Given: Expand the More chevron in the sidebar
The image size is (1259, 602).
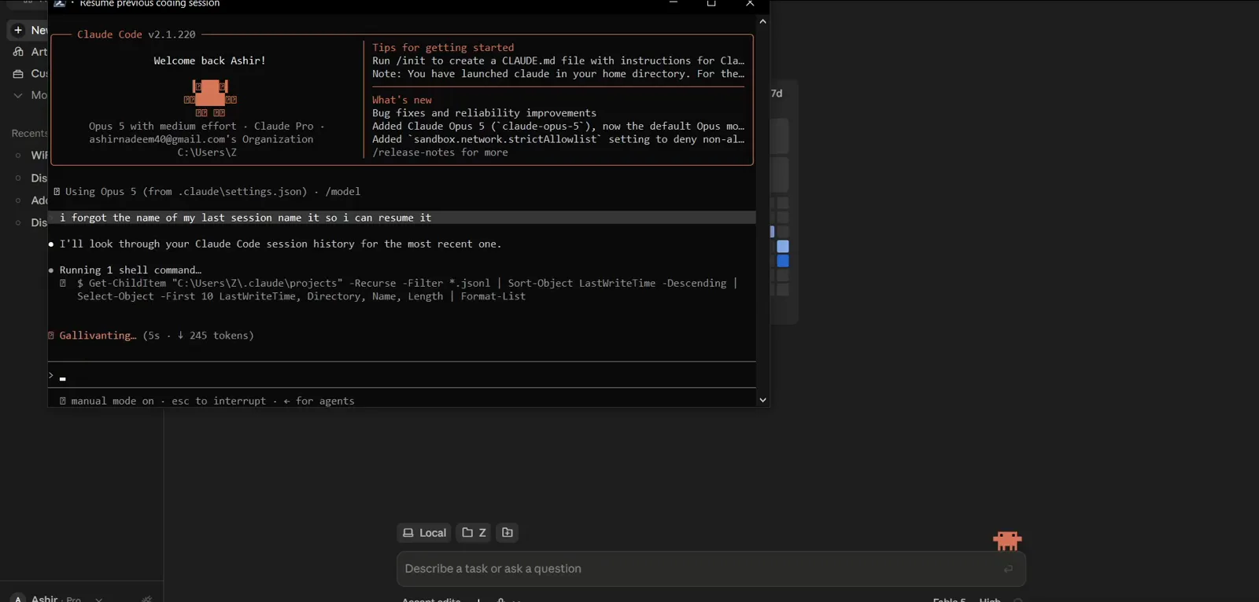Looking at the screenshot, I should (18, 95).
